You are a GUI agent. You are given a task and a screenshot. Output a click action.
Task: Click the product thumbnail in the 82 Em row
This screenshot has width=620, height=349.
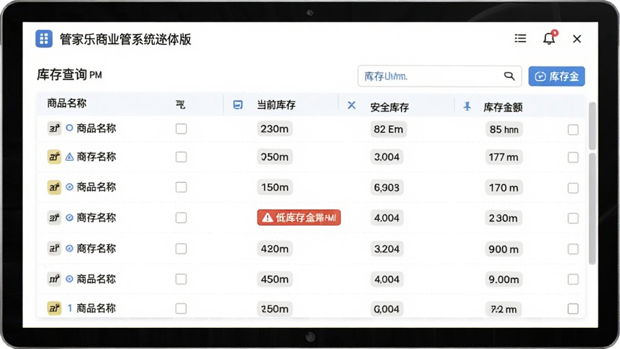pos(54,128)
